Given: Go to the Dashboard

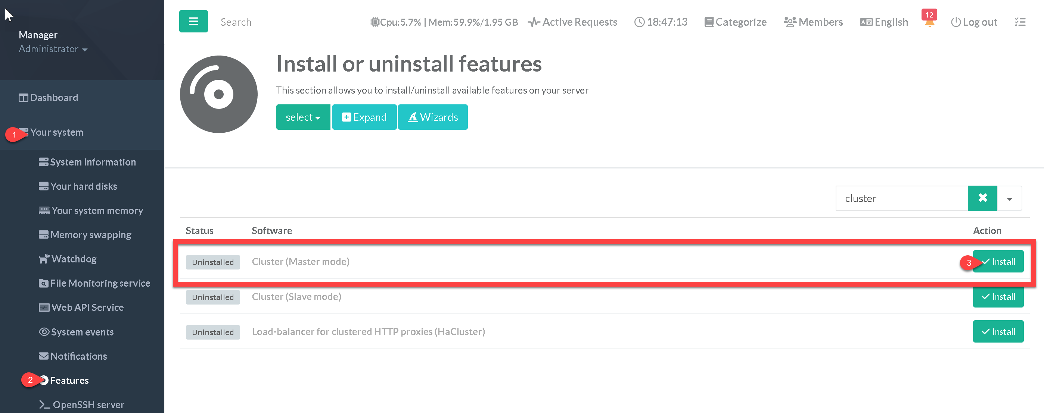Looking at the screenshot, I should coord(53,98).
